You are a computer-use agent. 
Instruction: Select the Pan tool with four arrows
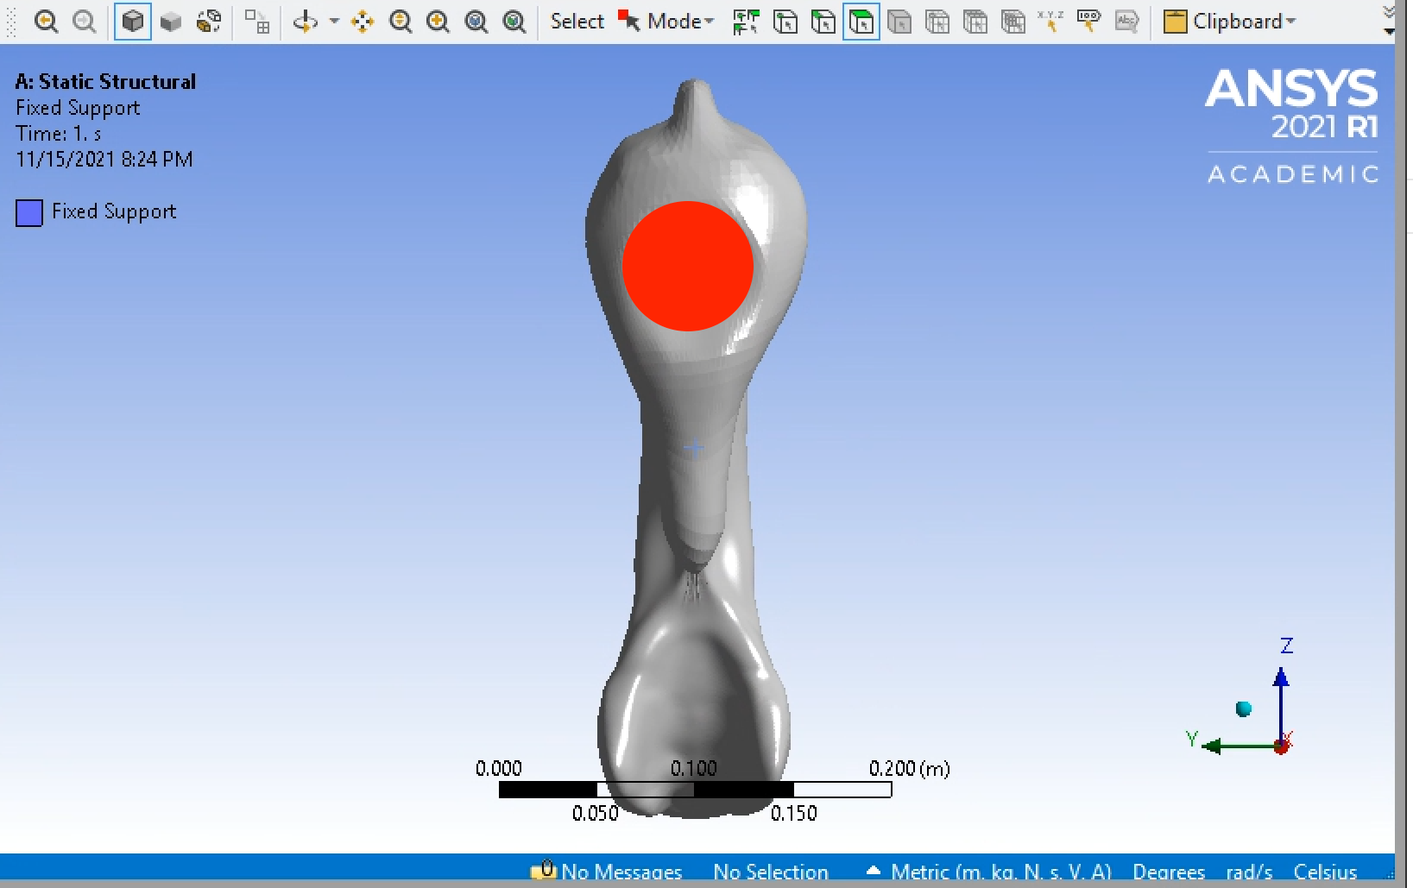[x=363, y=22]
